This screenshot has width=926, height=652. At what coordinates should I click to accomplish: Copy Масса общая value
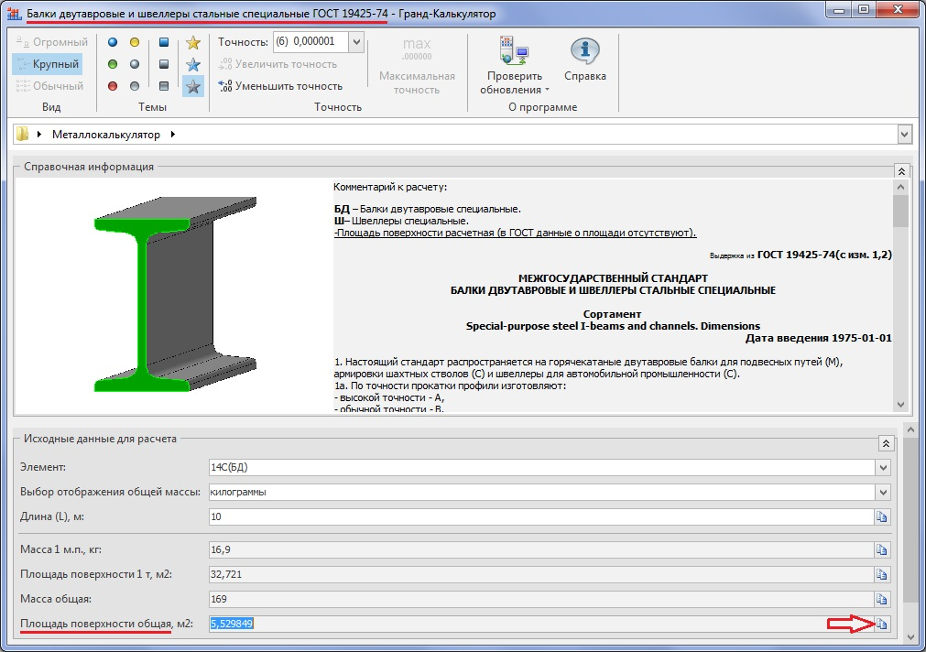(x=882, y=600)
